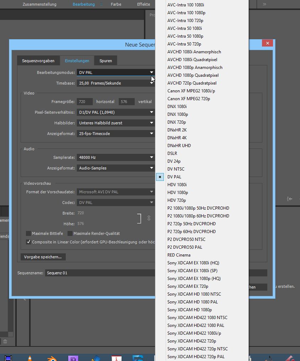Open Blender from the taskbar

pos(52,358)
